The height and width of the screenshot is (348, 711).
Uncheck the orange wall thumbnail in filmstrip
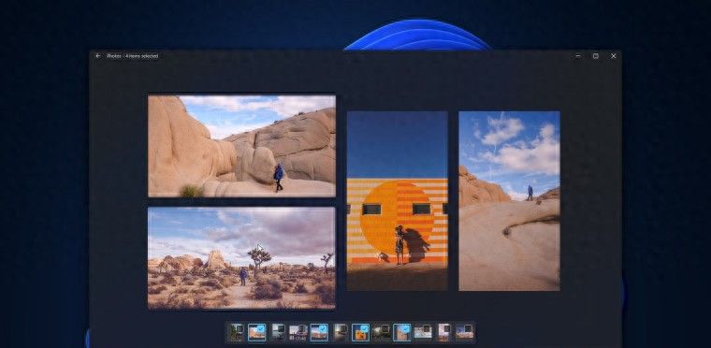[365, 328]
